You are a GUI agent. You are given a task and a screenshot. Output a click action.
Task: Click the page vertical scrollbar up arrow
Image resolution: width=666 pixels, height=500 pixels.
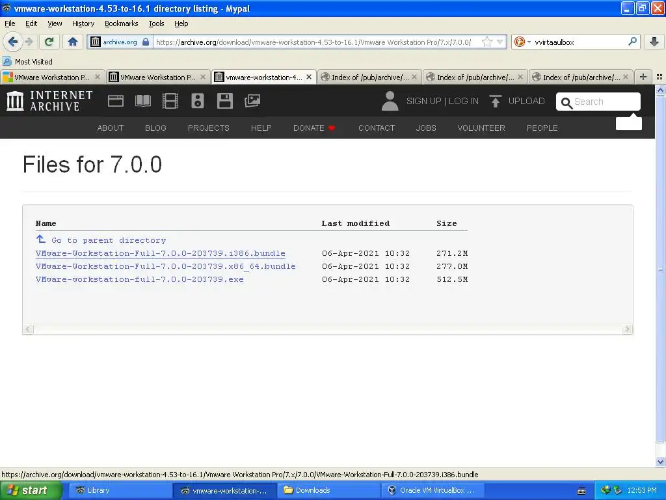pos(660,90)
